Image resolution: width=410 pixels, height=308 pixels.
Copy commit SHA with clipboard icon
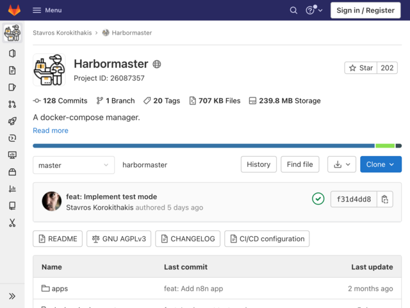[x=384, y=200]
